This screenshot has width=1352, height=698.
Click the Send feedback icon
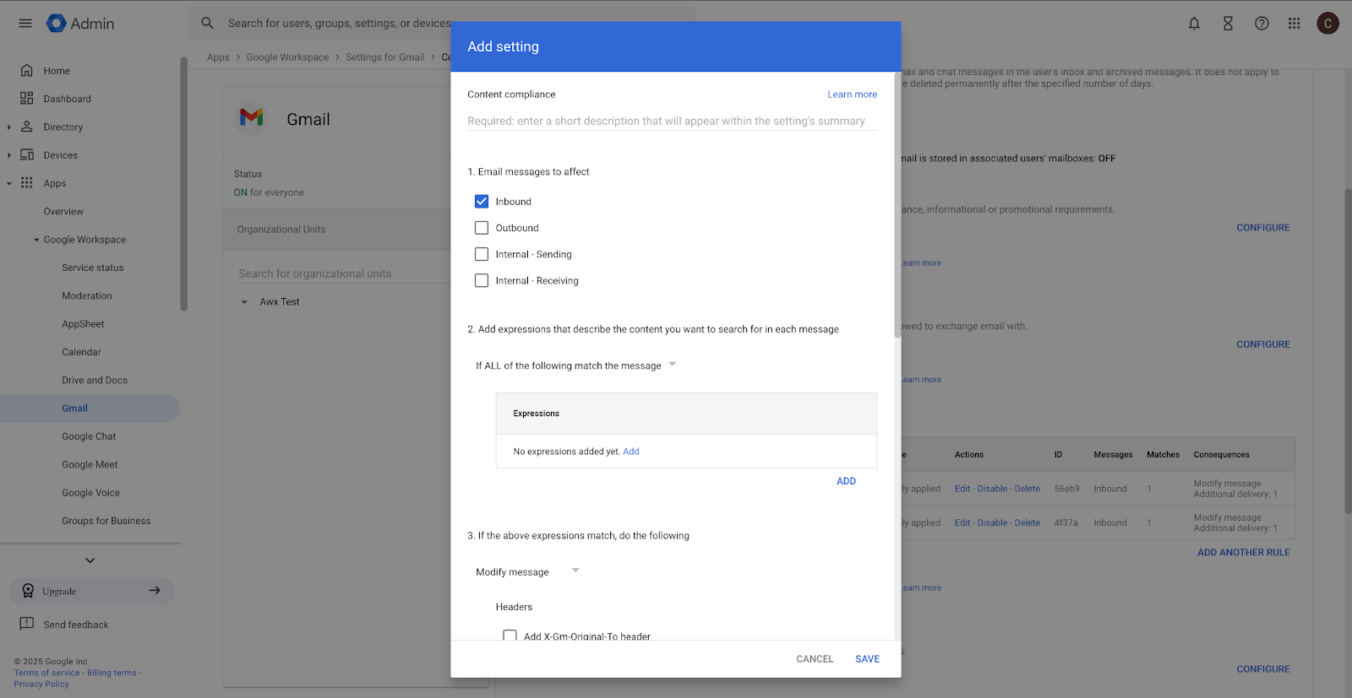tap(27, 625)
